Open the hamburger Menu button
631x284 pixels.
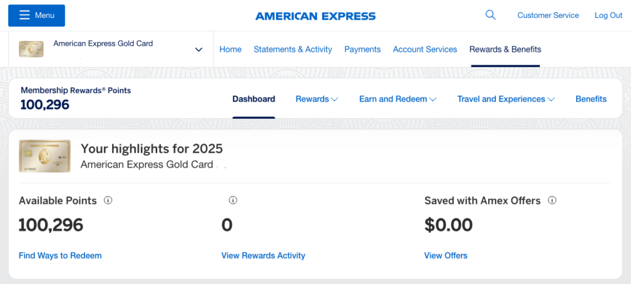pyautogui.click(x=36, y=15)
